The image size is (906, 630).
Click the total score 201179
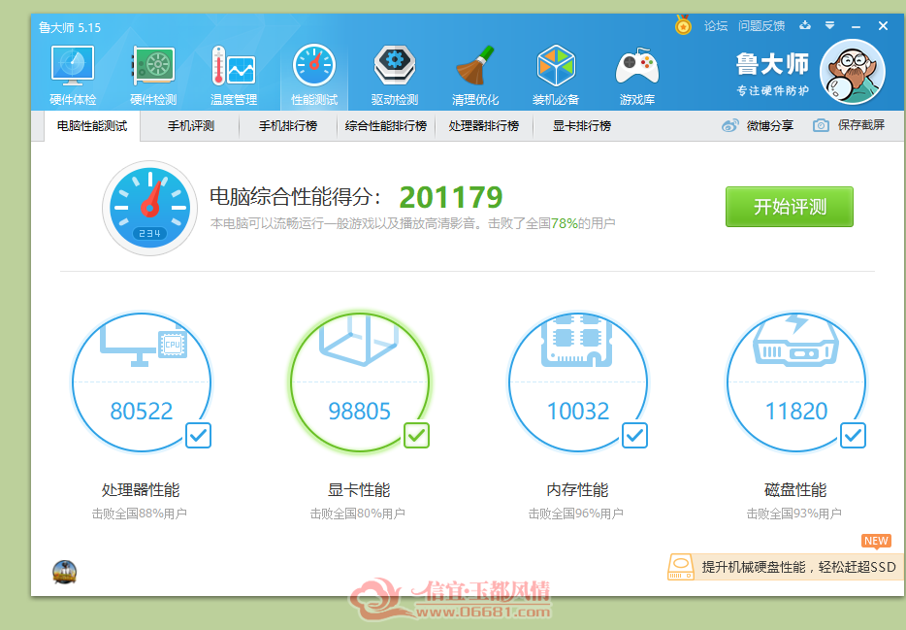tap(451, 198)
